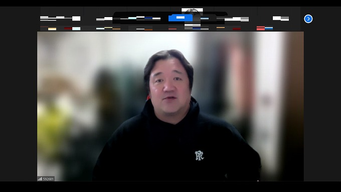Open the participant thumbnail showing a round avatar
The width and height of the screenshot is (341, 192).
click(192, 19)
